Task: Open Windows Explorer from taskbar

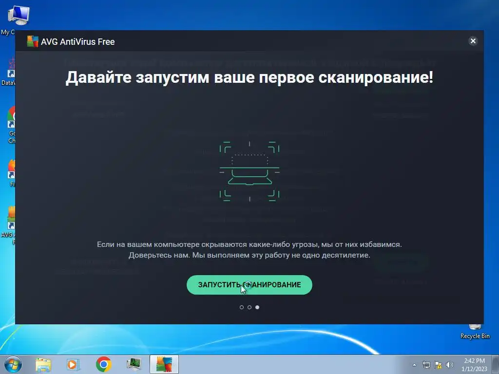Action: tap(43, 364)
